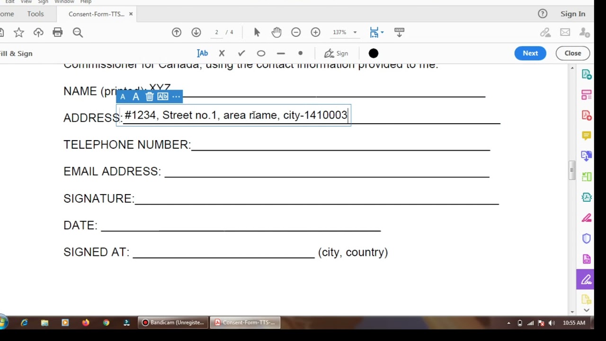Click Sign In link
The image size is (606, 341).
(573, 14)
